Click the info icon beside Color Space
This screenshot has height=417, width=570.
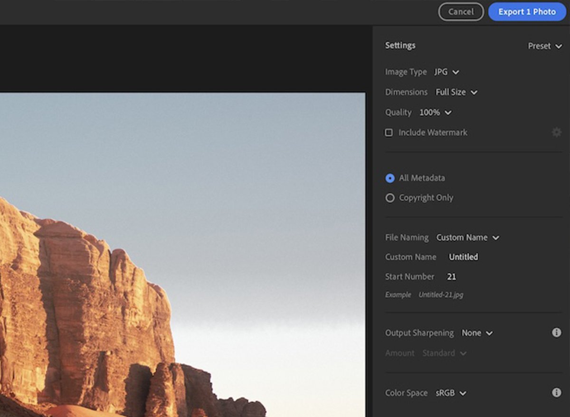[556, 392]
